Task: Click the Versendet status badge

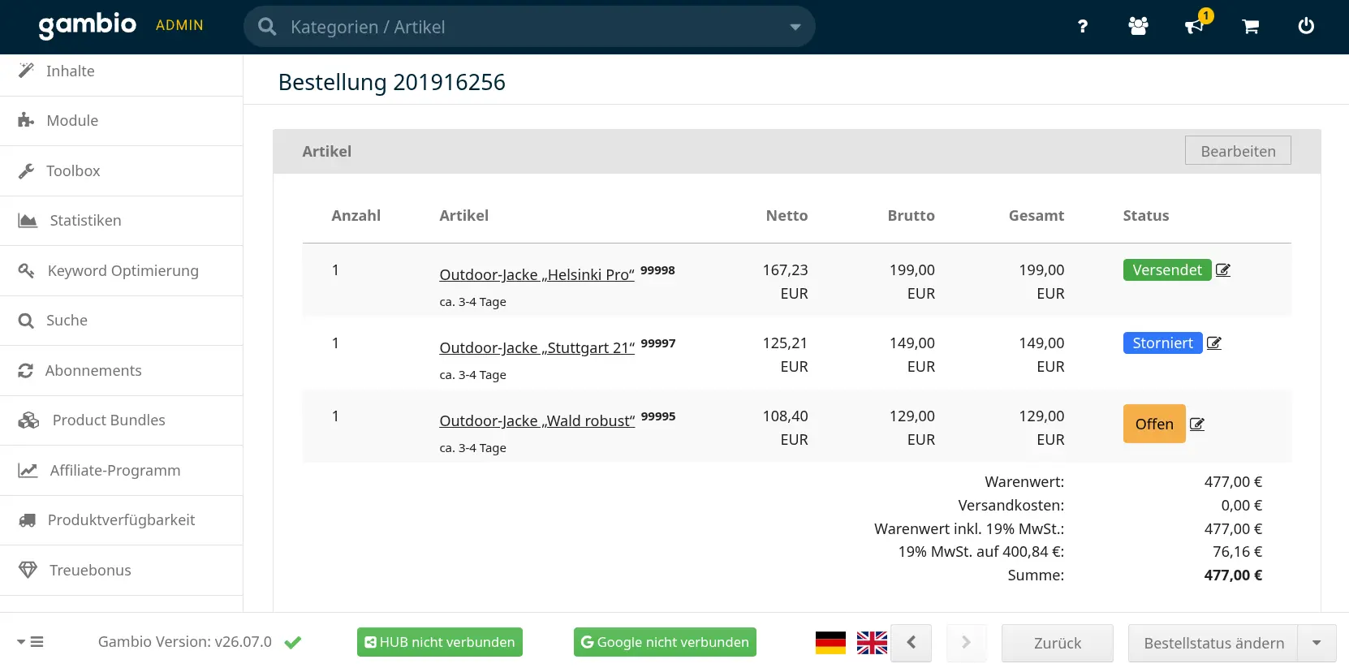Action: (x=1167, y=270)
